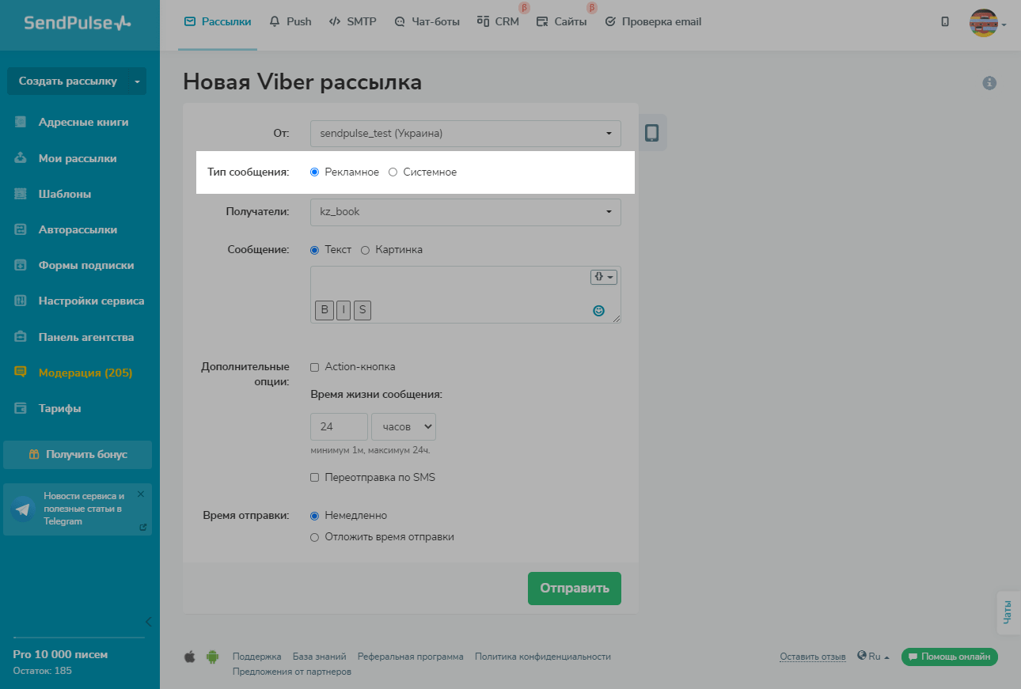Viewport: 1021px width, 689px height.
Task: Switch to the Чат-боты tab
Action: point(427,22)
